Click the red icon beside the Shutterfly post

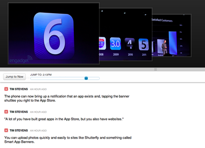click(x=6, y=130)
